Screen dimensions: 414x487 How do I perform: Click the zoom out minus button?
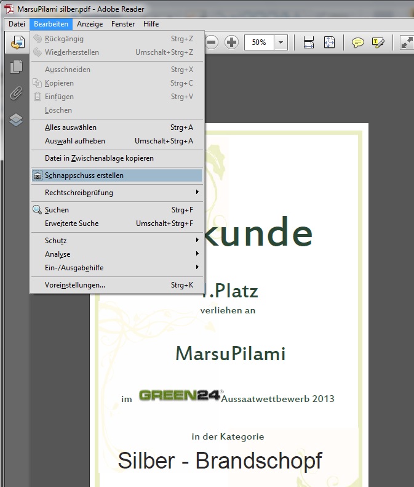click(x=212, y=42)
